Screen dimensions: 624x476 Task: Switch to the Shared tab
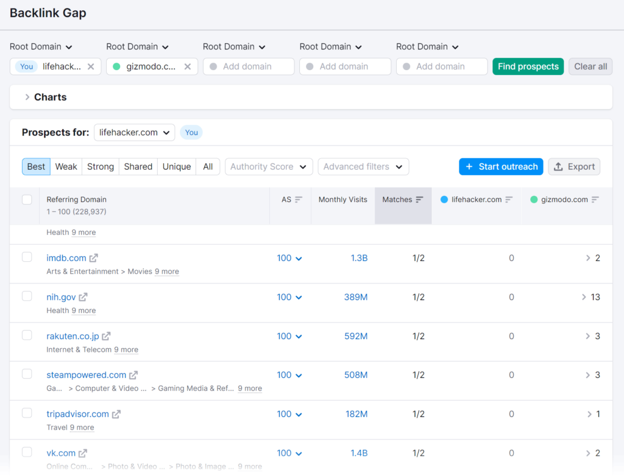click(x=138, y=167)
